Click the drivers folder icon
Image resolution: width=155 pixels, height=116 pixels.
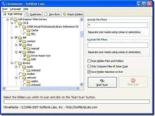pos(20,63)
